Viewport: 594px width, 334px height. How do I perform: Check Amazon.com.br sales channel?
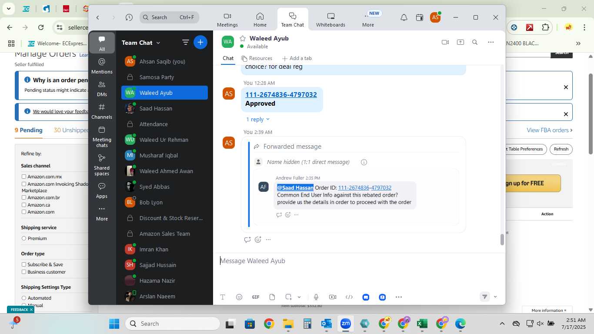24,197
